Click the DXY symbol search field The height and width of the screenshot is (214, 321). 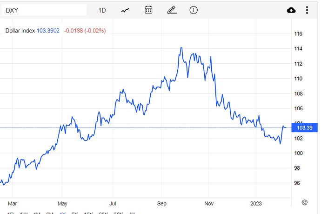pyautogui.click(x=44, y=10)
